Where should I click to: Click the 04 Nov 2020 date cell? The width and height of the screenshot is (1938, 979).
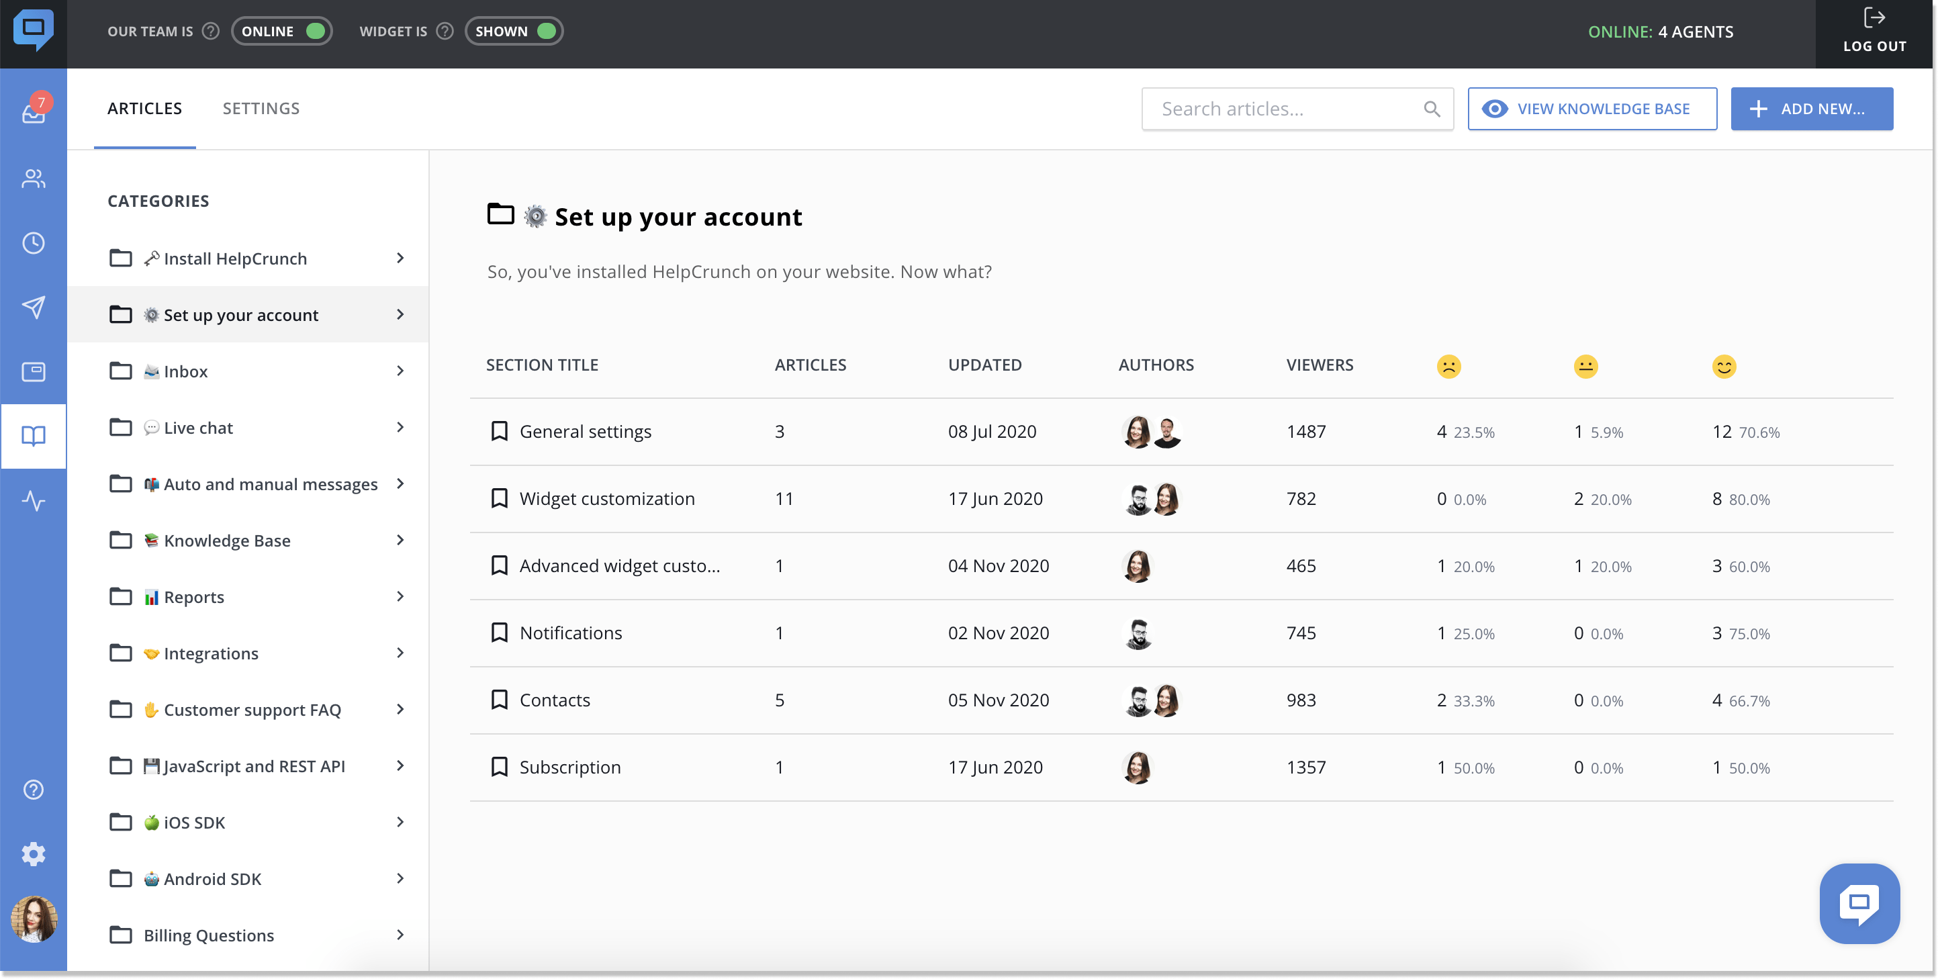[998, 566]
